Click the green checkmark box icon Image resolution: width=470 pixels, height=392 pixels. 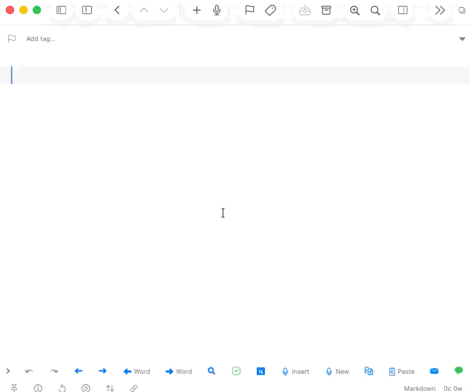pyautogui.click(x=236, y=371)
